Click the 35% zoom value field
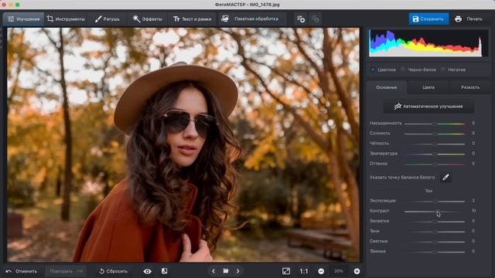This screenshot has width=495, height=278. point(339,271)
